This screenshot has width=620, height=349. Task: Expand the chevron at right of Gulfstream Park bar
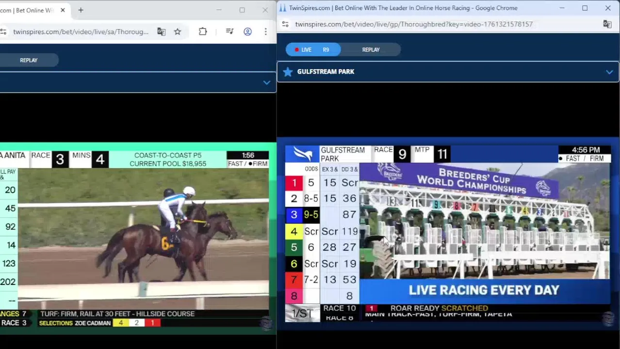[x=609, y=72]
